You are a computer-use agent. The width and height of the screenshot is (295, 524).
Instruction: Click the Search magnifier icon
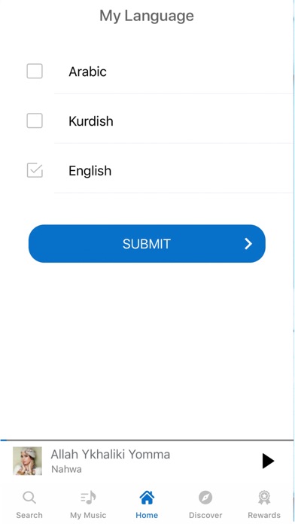[x=29, y=498]
